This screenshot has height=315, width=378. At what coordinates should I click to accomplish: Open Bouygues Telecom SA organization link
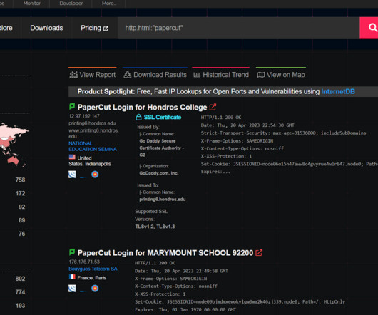[x=93, y=269]
